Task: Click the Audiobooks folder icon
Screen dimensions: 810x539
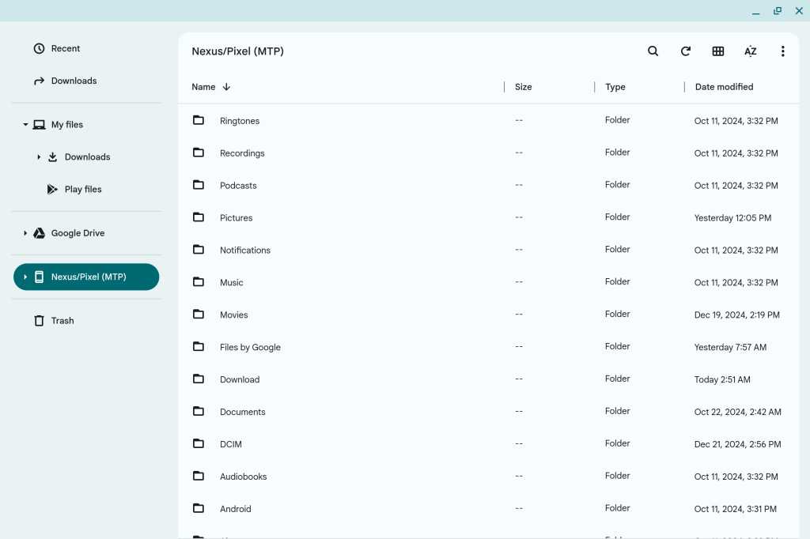Action: click(x=199, y=476)
